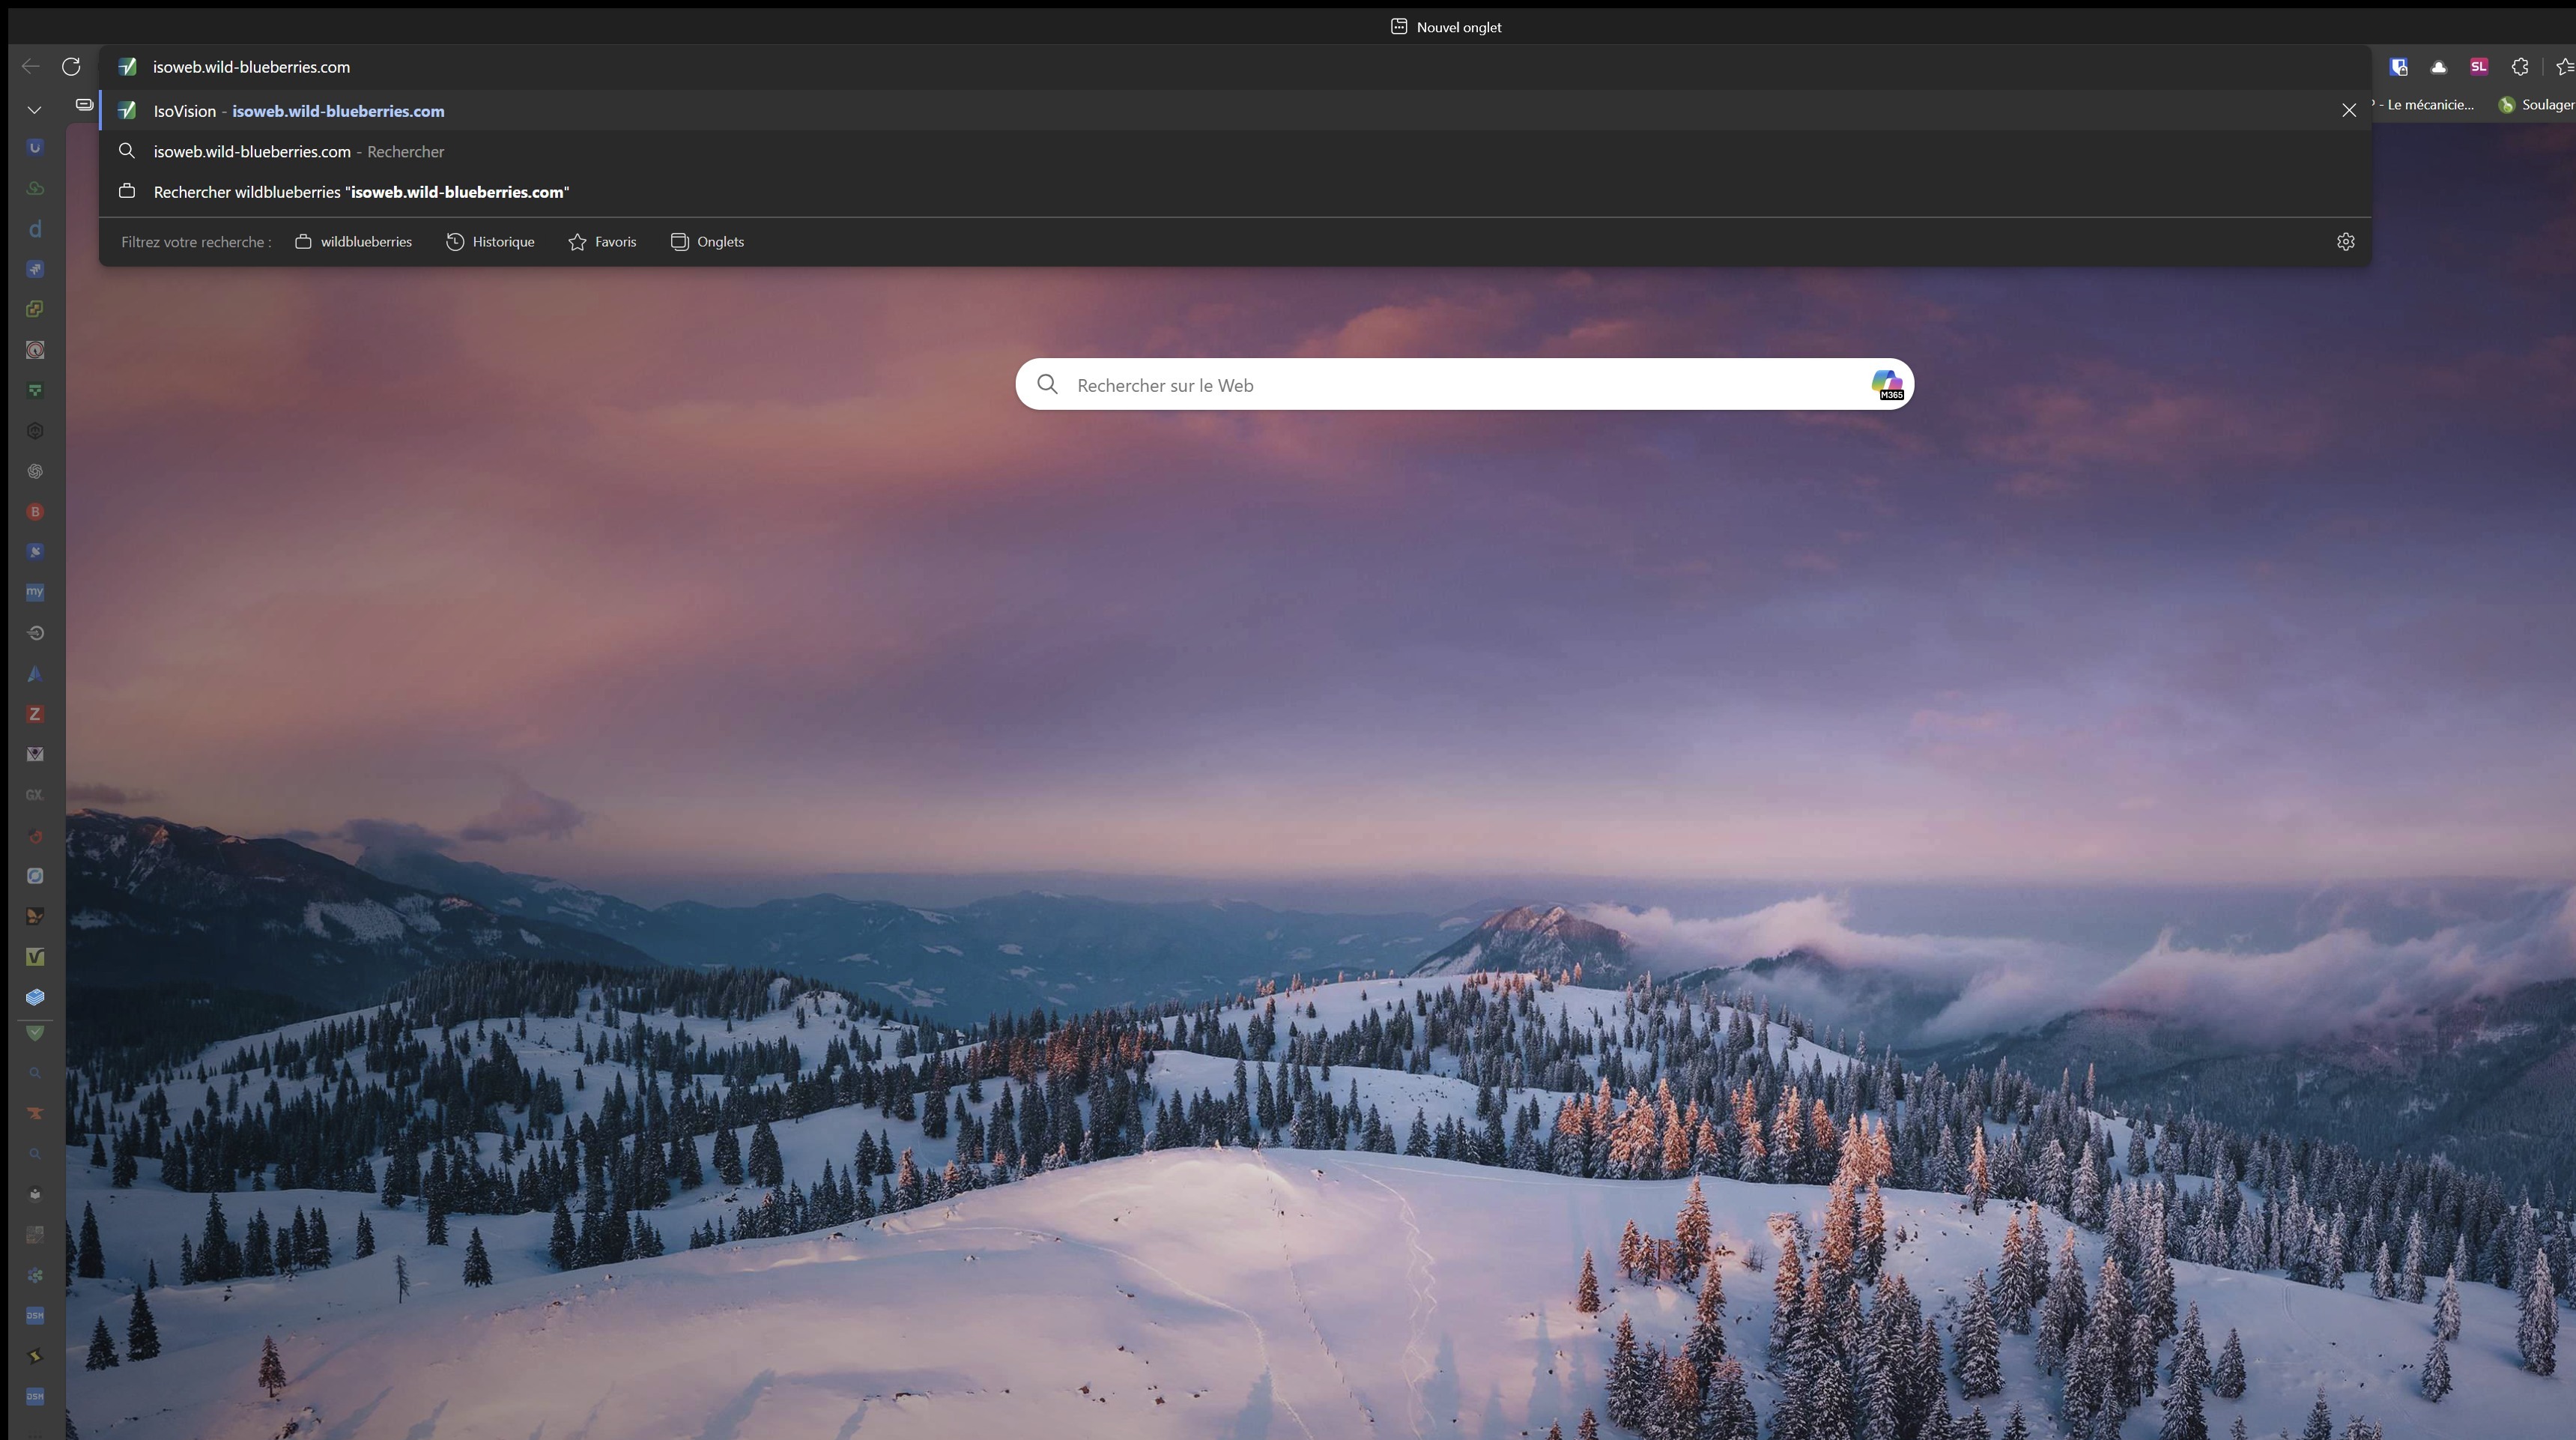2576x1440 pixels.
Task: Choose isoweb.wild-blueberries.com Rechercher suggestion
Action: point(1235,152)
